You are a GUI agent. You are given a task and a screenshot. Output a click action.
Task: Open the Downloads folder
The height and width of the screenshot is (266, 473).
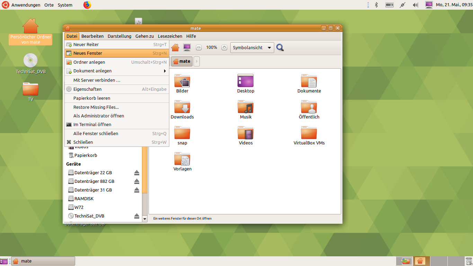[182, 109]
